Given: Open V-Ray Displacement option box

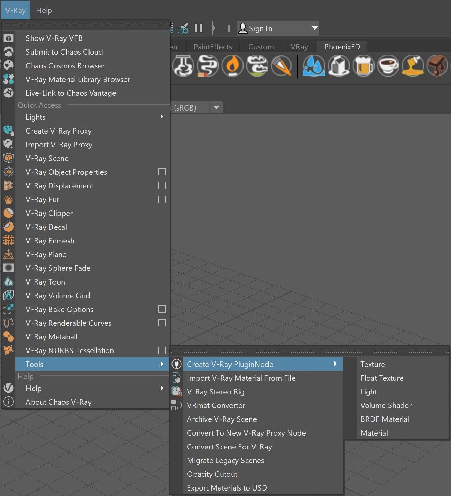Looking at the screenshot, I should pos(162,186).
